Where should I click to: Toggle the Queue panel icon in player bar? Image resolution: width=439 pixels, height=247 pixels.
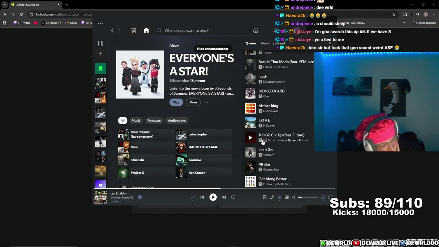pyautogui.click(x=280, y=197)
